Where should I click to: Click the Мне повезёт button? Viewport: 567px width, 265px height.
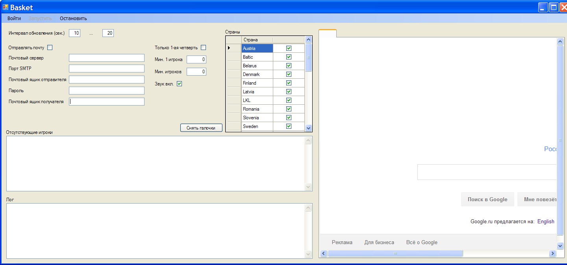537,199
